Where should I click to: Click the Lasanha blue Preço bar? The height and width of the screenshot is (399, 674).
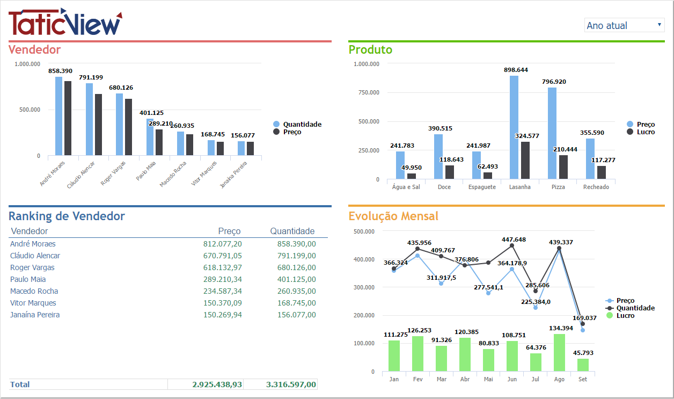pos(514,127)
